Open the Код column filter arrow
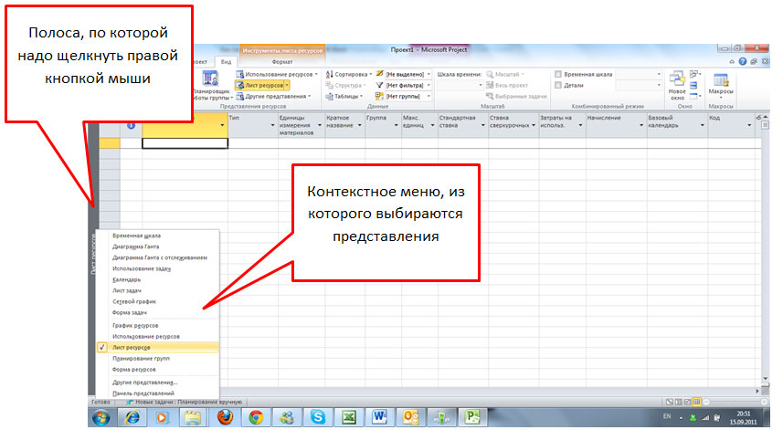 click(x=749, y=125)
